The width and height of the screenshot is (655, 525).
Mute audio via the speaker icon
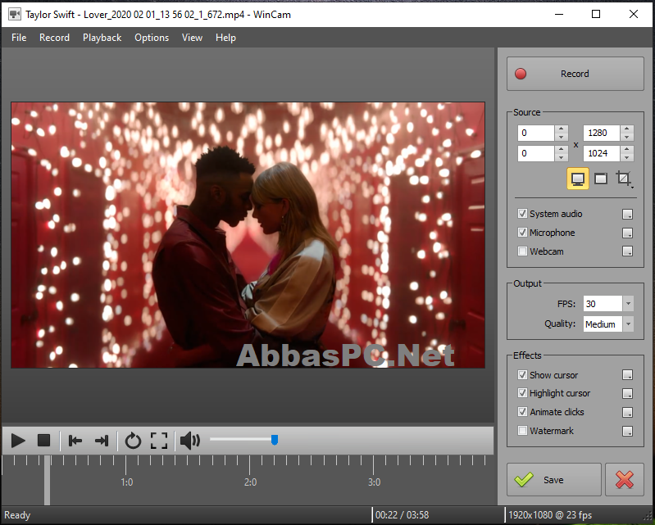(190, 441)
